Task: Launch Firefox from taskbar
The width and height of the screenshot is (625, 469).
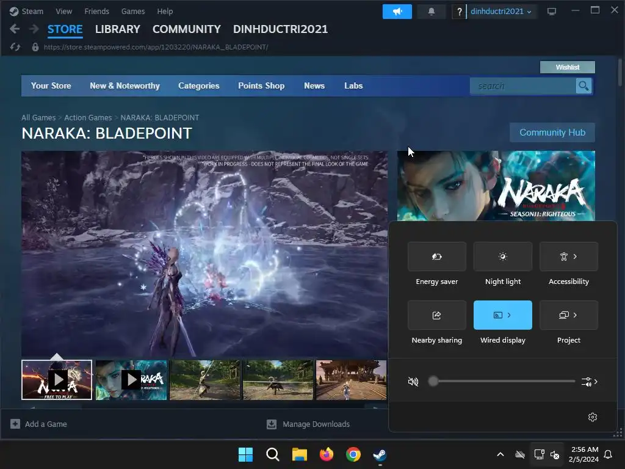Action: 327,454
